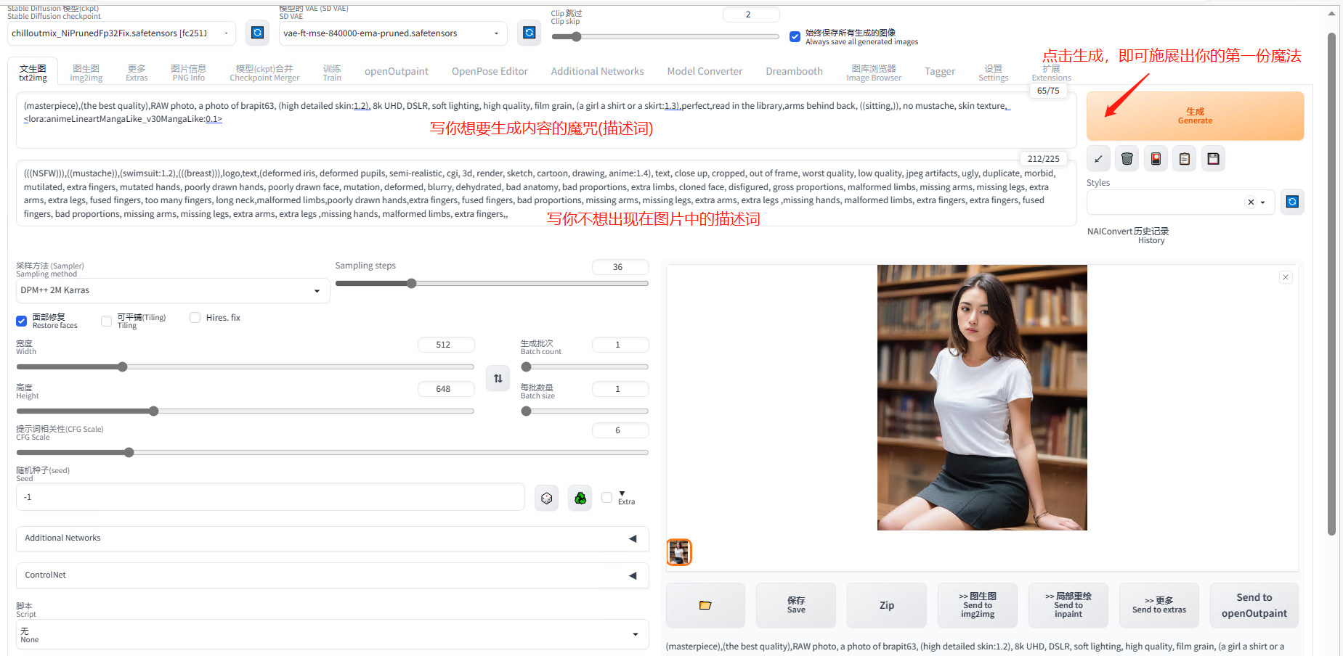Viewport: 1343px width, 656px height.
Task: Swap width and height values
Action: [498, 378]
